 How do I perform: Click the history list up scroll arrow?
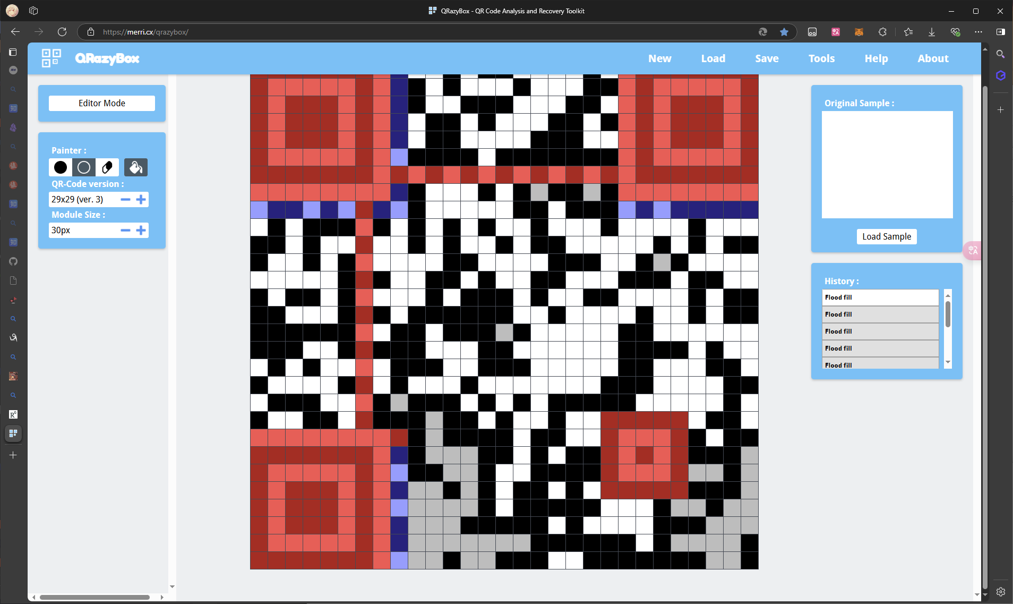tap(948, 295)
